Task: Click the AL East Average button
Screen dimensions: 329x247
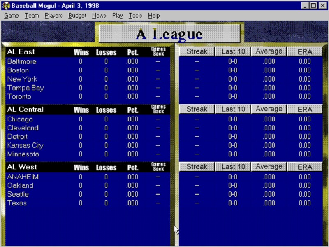Action: [269, 52]
